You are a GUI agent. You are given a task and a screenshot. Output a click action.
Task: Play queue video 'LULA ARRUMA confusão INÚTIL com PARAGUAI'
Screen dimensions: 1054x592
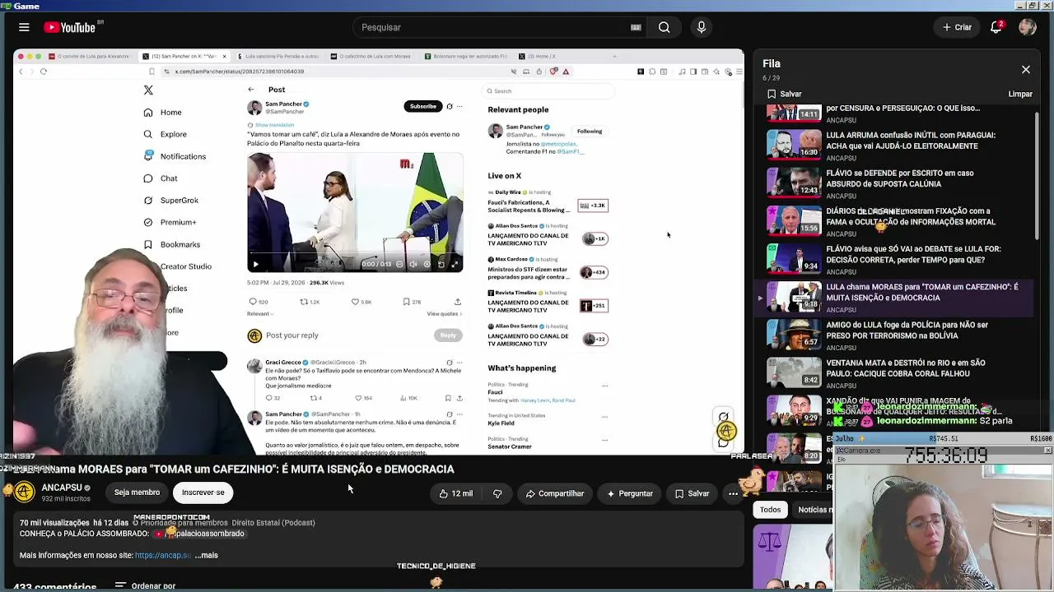click(898, 146)
